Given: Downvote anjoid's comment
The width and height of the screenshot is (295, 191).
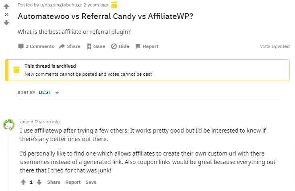Looking at the screenshot, I should click(39, 182).
